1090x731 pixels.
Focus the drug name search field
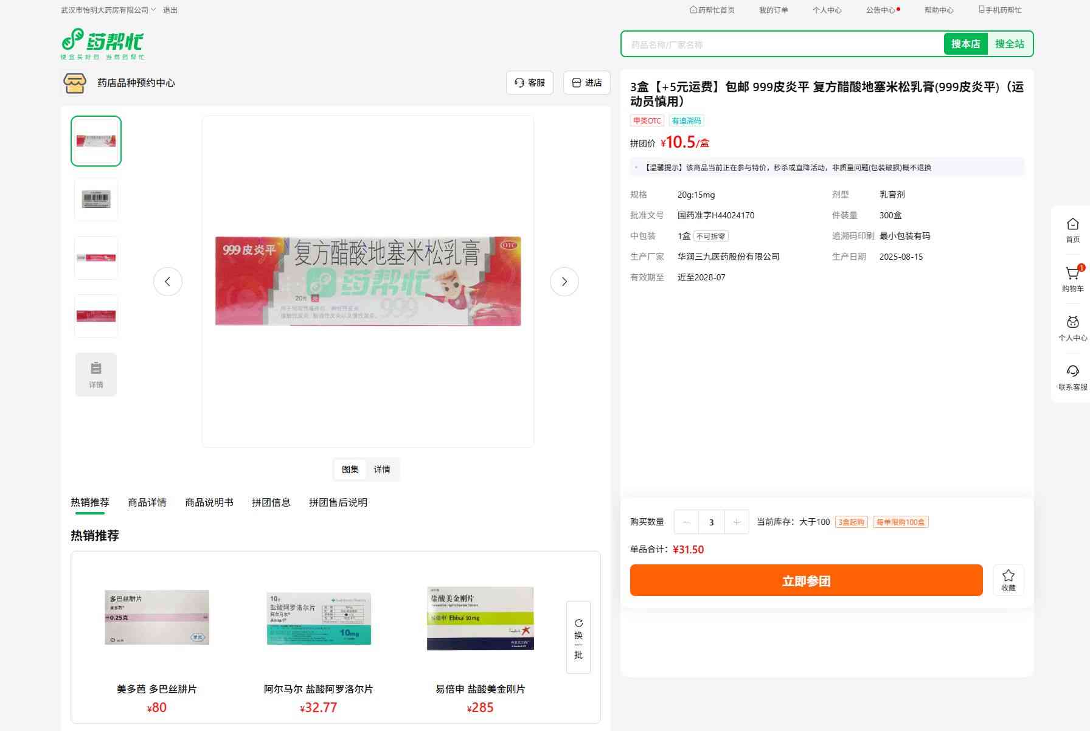point(783,44)
